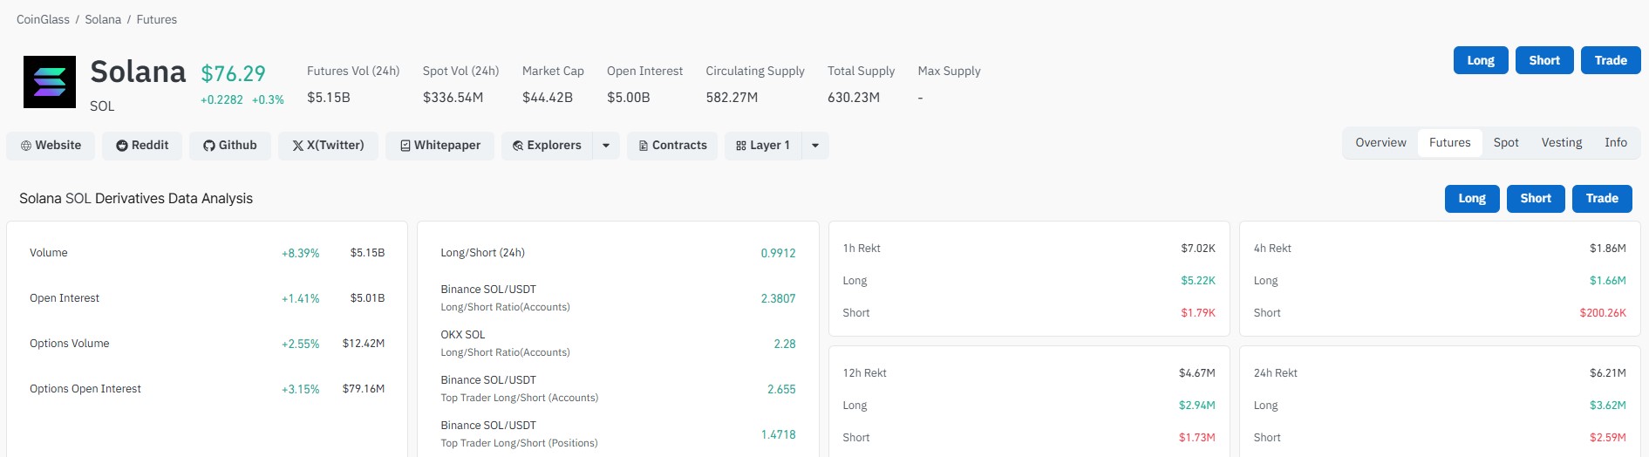Click the Volume +8.39% change

pyautogui.click(x=300, y=253)
